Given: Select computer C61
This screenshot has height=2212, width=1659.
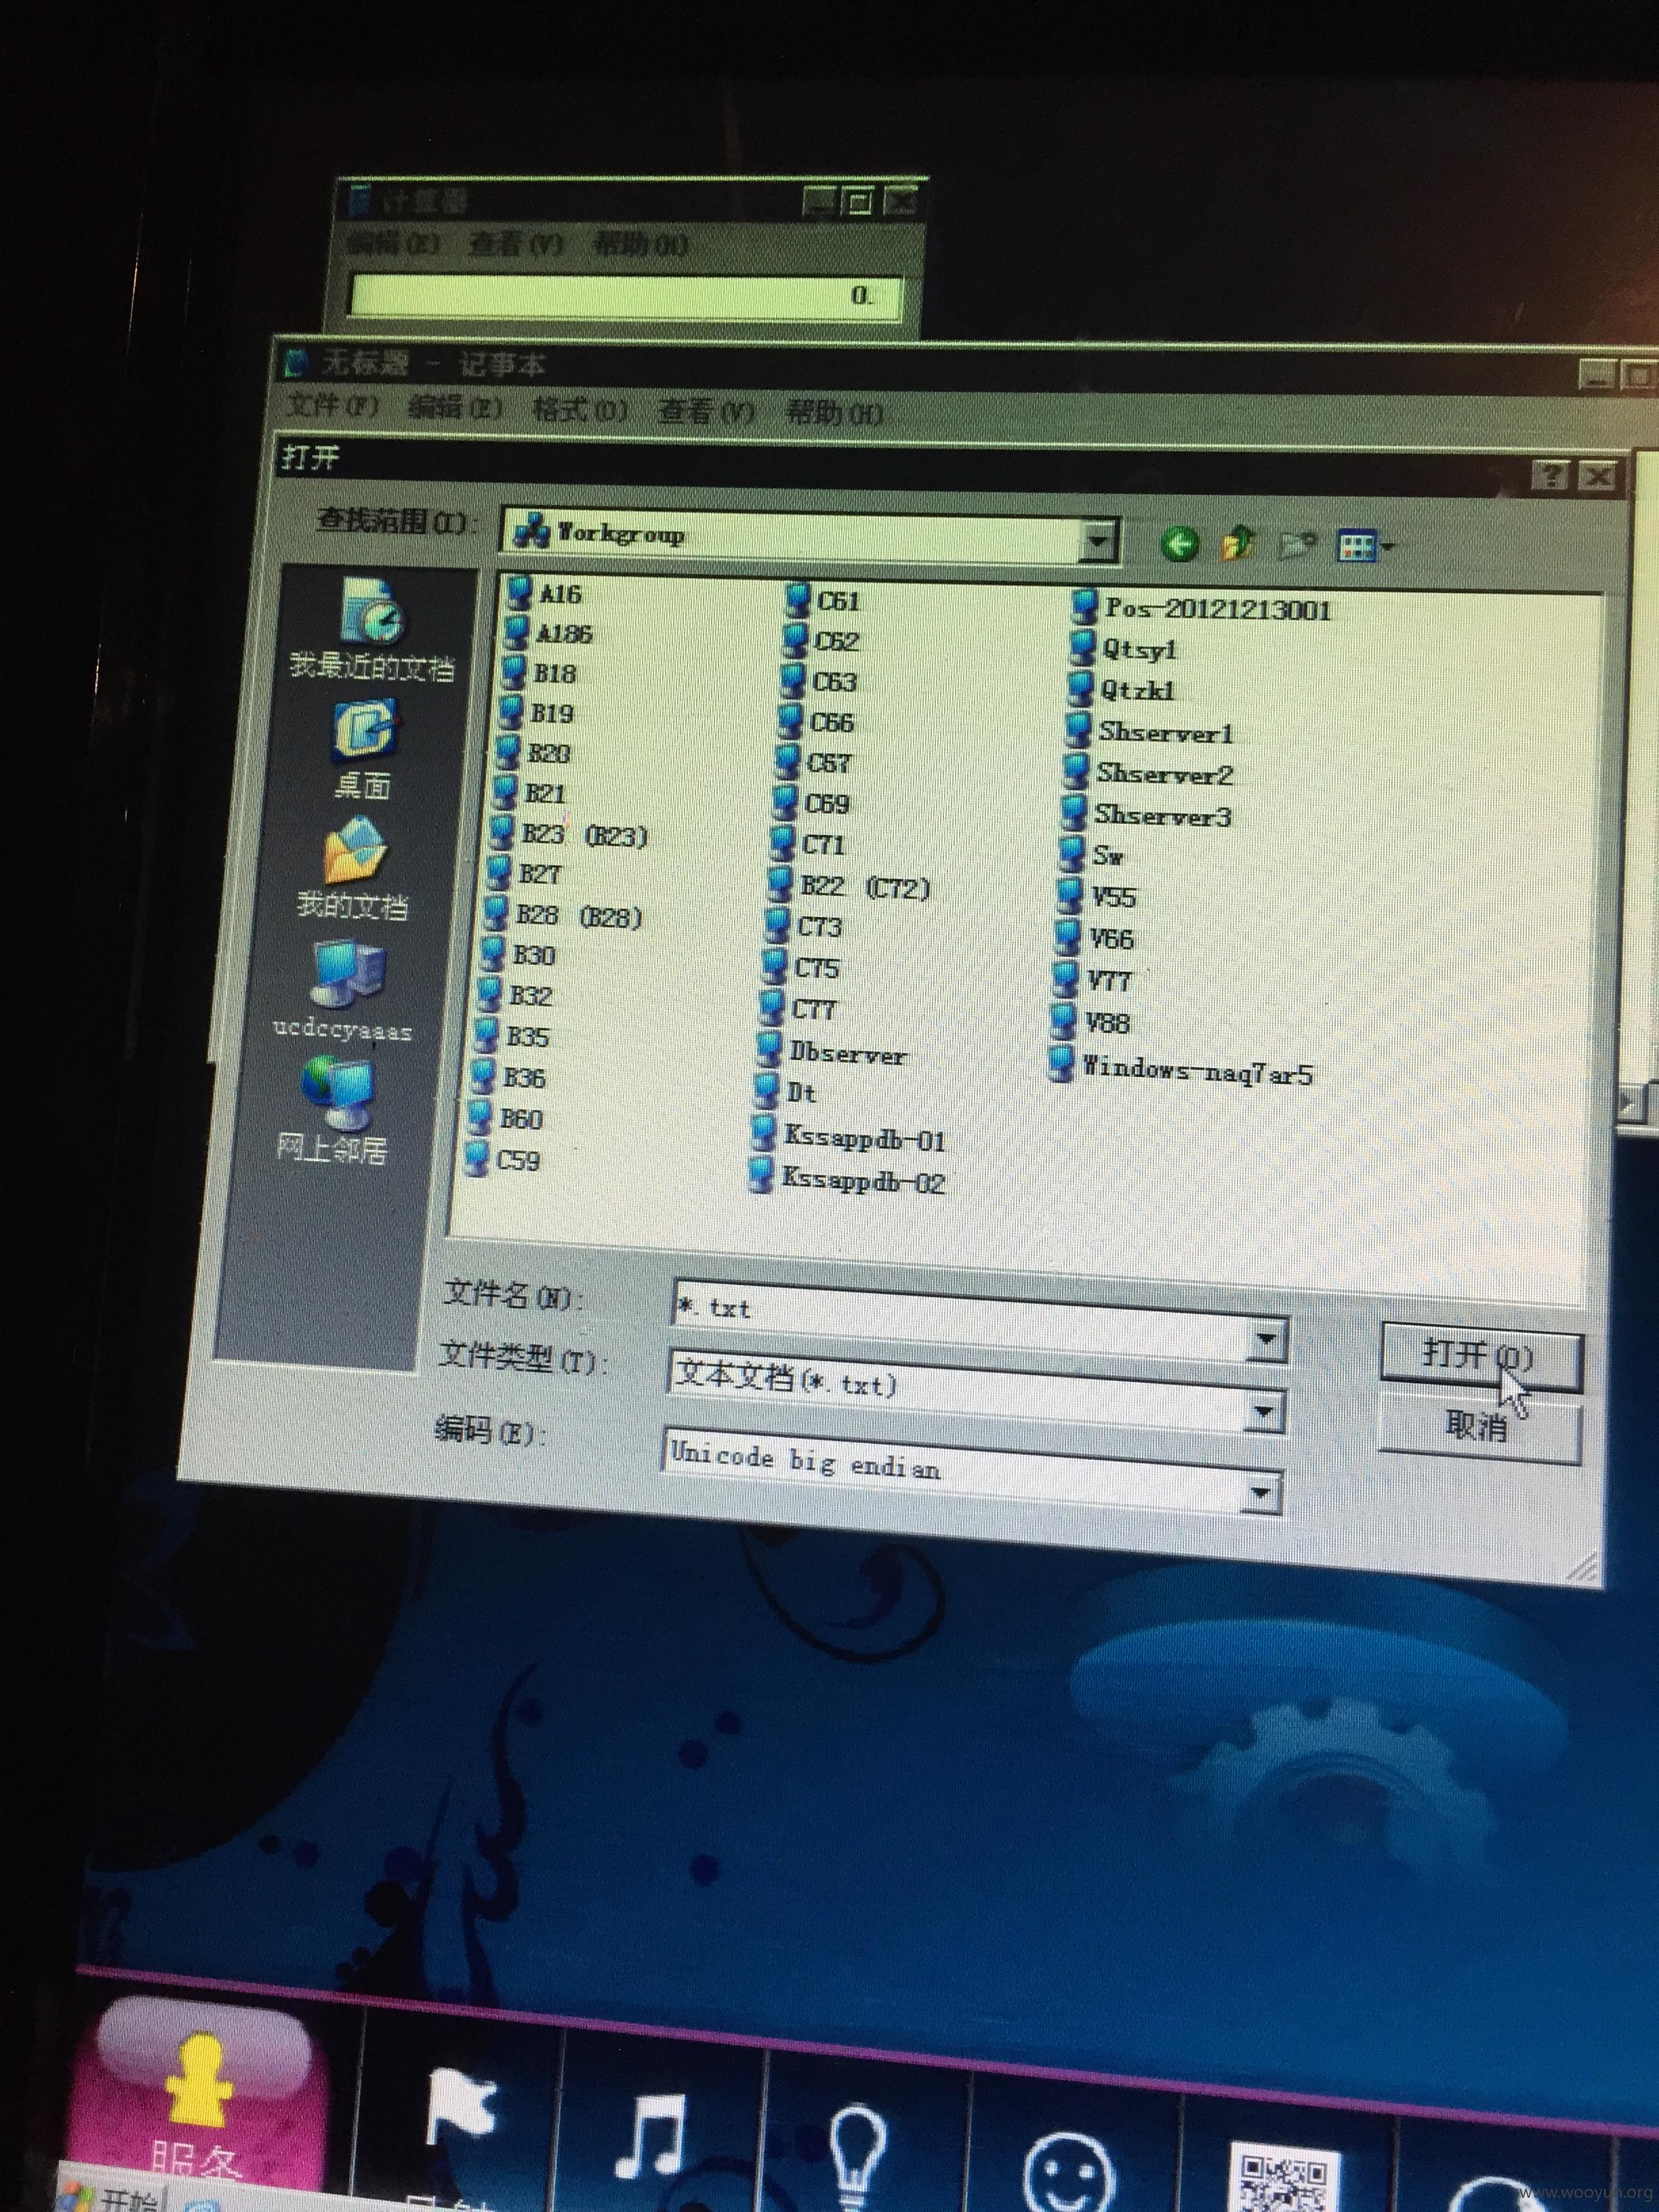Looking at the screenshot, I should pos(822,600).
